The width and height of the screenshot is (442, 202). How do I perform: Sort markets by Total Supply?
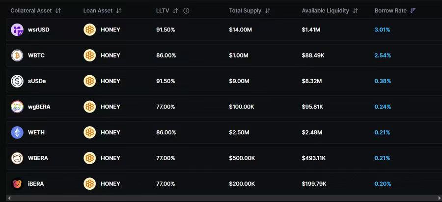tap(268, 10)
